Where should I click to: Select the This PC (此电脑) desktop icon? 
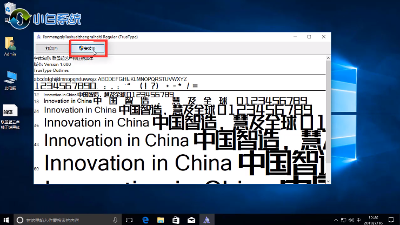10,81
